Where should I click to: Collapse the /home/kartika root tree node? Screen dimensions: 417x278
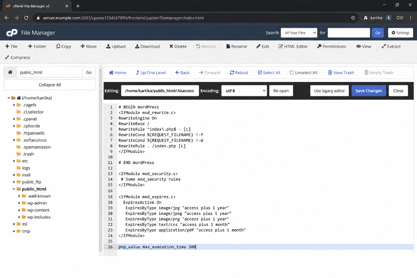tap(9, 98)
